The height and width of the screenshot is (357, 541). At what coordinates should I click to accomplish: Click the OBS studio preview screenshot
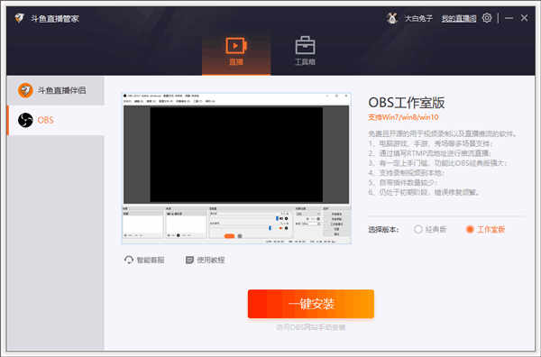(x=236, y=169)
